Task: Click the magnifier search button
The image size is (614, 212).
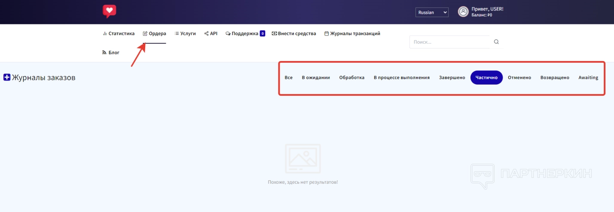Action: coord(497,42)
